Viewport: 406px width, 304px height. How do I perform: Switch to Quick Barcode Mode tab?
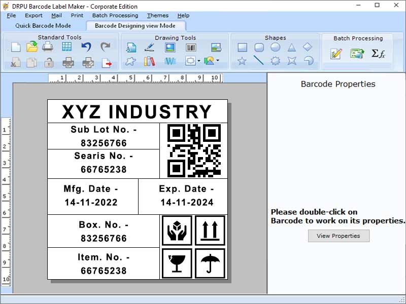[44, 25]
